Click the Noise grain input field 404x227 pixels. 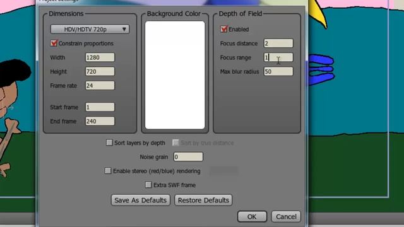point(188,157)
